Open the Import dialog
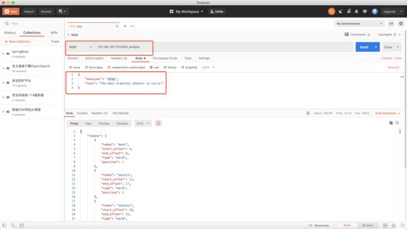The height and width of the screenshot is (229, 407). pos(29,11)
